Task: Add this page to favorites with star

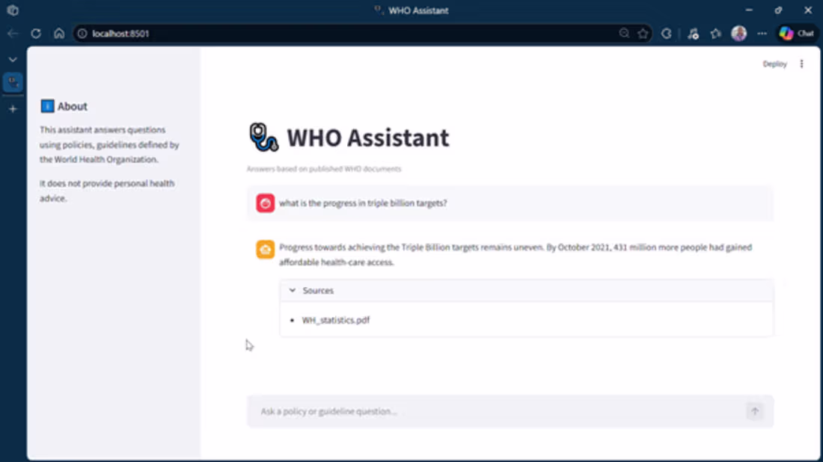Action: click(x=643, y=34)
